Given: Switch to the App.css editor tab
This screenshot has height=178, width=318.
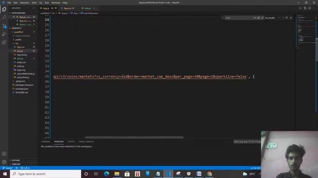Looking at the screenshot, I should [68, 8].
